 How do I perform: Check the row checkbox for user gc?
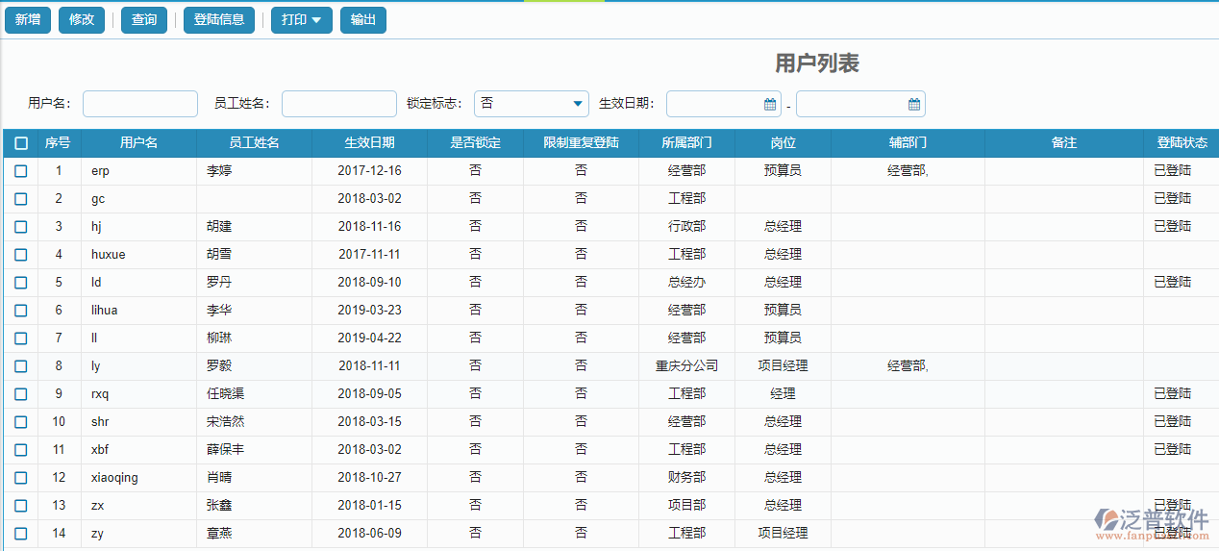21,199
